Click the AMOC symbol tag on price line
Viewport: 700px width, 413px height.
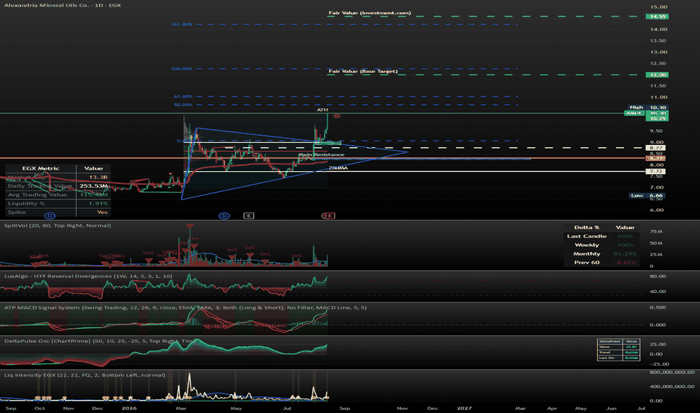pyautogui.click(x=634, y=113)
